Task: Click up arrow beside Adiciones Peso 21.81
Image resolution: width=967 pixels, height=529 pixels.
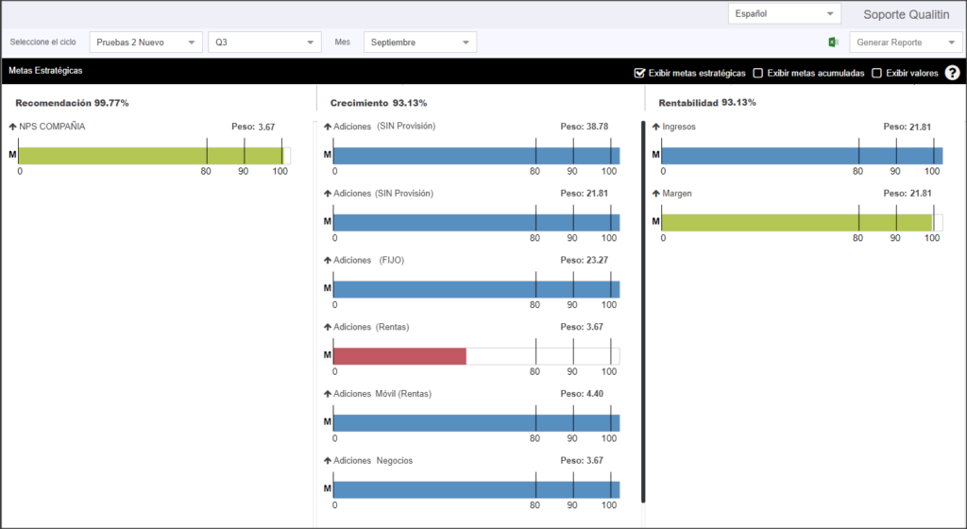Action: tap(328, 193)
